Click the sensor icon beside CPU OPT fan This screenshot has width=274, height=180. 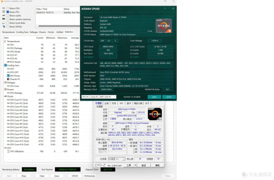[8, 72]
